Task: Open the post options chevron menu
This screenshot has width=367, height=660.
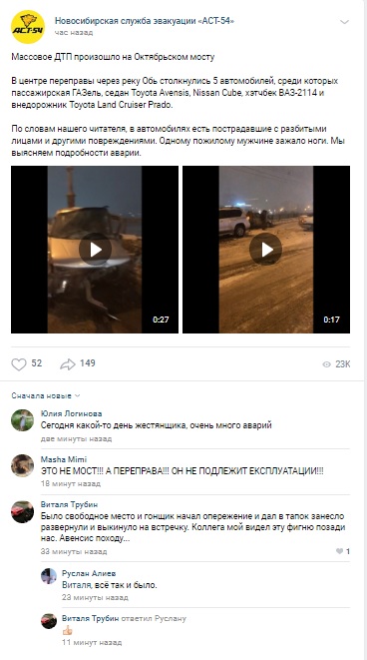Action: coord(344,22)
